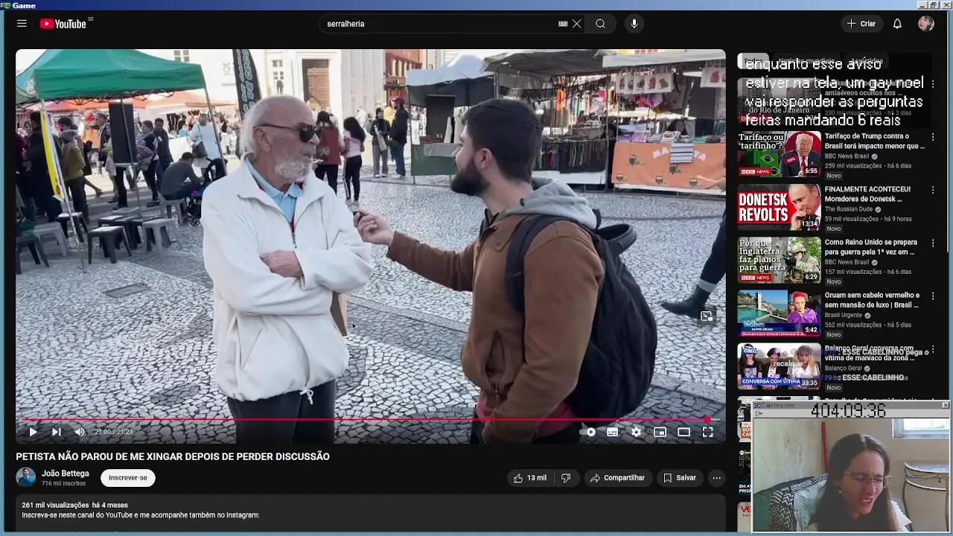This screenshot has width=953, height=536.
Task: Open the Inglaterra planos para guerra thumbnail
Action: [x=779, y=260]
